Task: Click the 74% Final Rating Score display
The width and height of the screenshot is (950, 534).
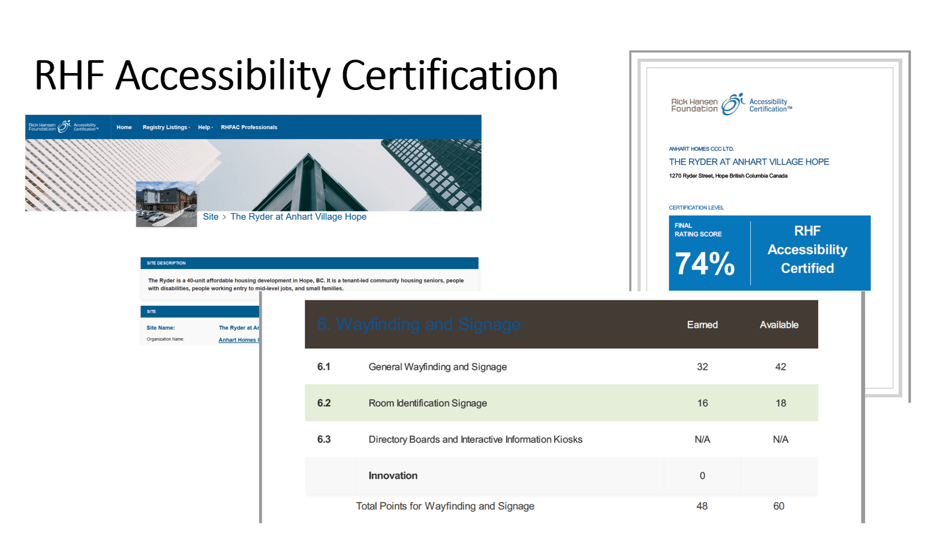Action: coord(705,264)
